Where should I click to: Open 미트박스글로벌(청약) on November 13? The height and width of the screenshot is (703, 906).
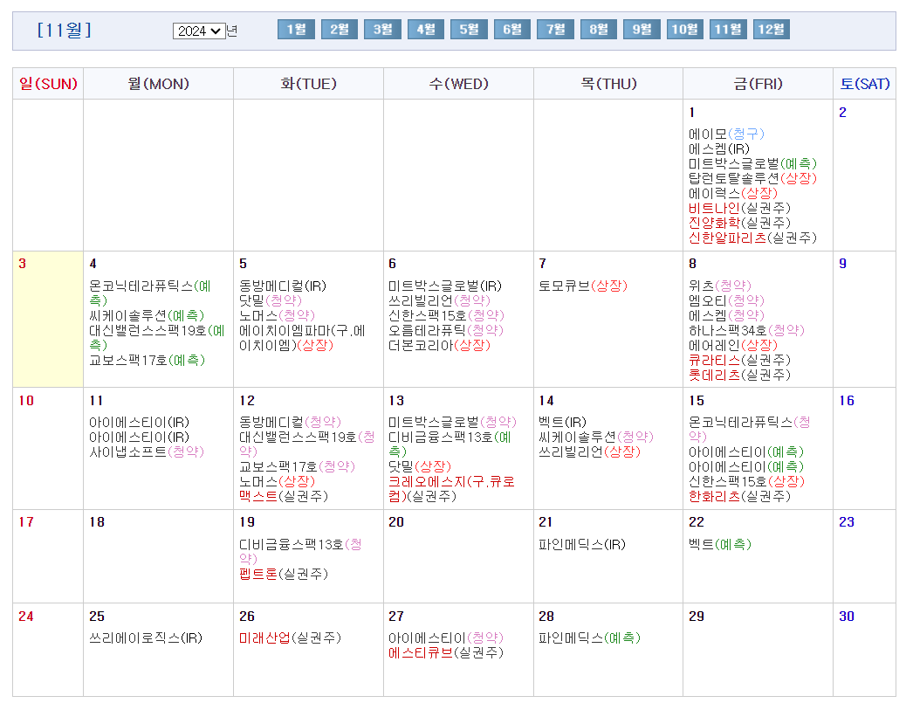point(452,423)
